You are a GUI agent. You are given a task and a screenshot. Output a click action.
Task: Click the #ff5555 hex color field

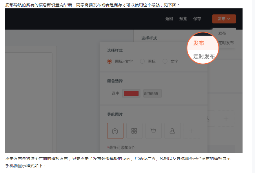click(152, 93)
